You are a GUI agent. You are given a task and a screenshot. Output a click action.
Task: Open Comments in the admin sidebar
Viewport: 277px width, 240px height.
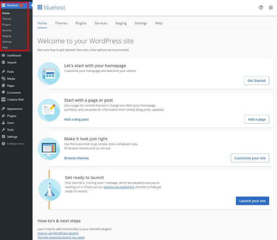point(14,93)
